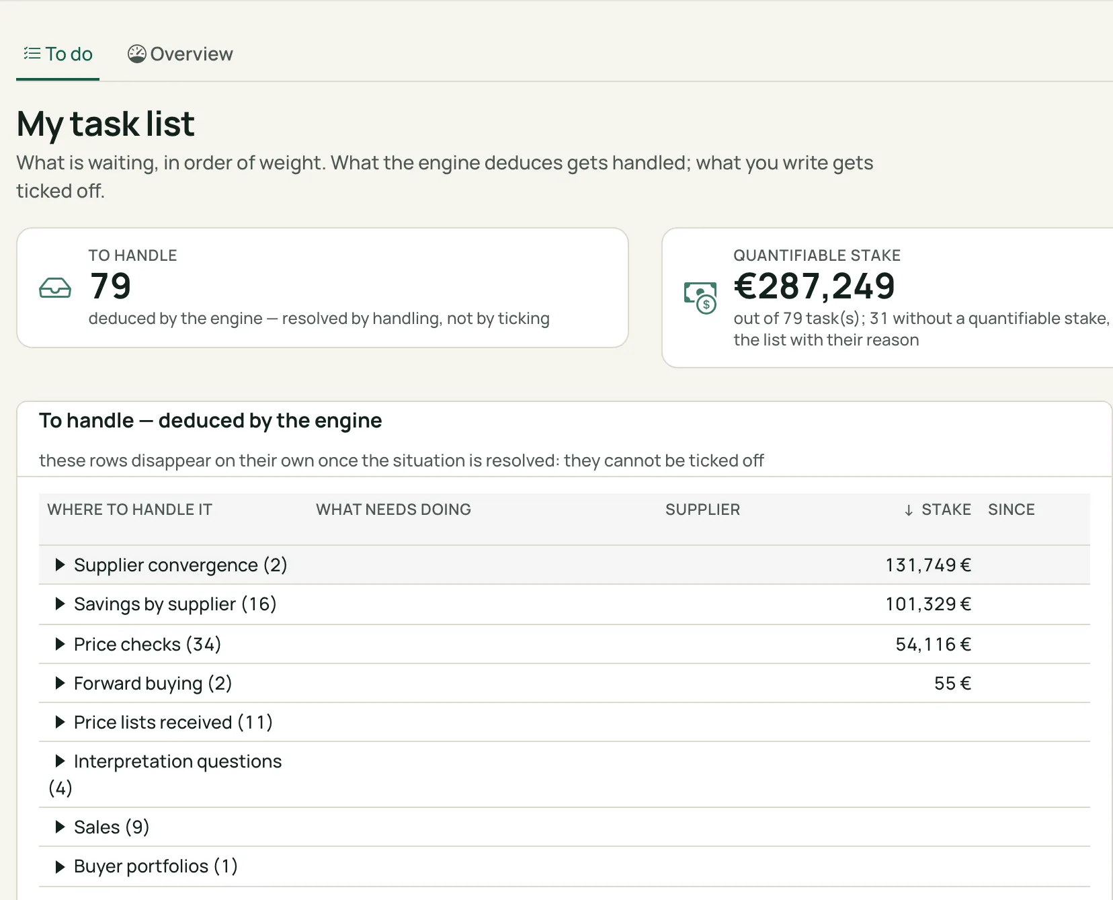This screenshot has width=1113, height=900.
Task: Click the TO HANDLE card label
Action: click(x=132, y=255)
